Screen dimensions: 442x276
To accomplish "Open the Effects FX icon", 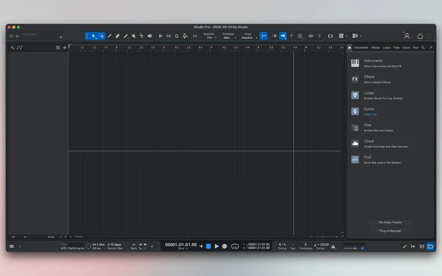I will (355, 79).
